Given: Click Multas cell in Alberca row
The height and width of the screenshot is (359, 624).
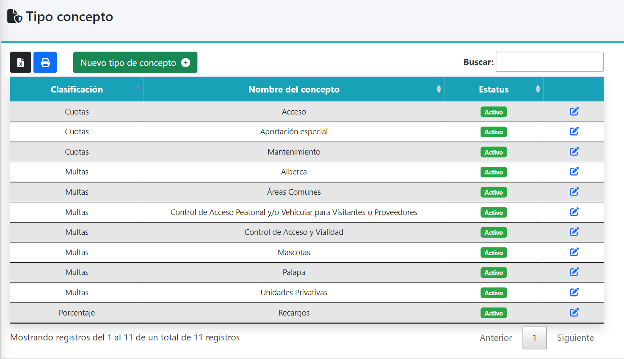Looking at the screenshot, I should point(77,172).
